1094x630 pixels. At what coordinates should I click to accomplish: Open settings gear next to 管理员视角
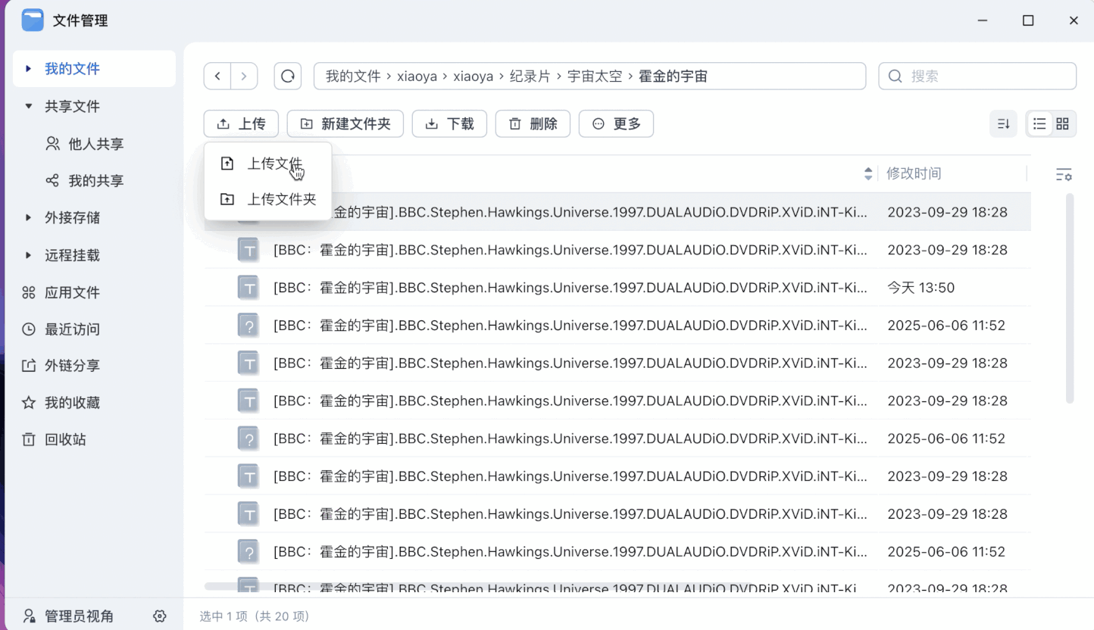[x=159, y=616]
